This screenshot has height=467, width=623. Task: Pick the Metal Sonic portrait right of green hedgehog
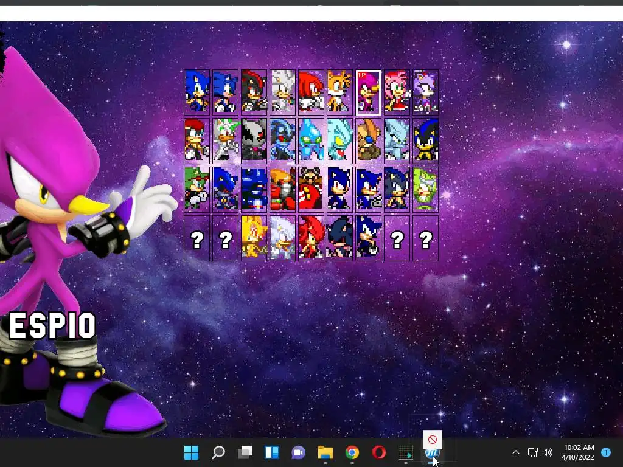(225, 189)
